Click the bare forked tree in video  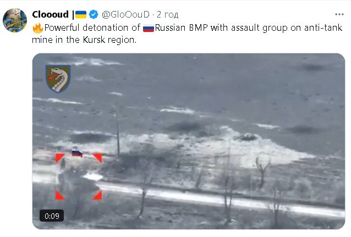262,172
